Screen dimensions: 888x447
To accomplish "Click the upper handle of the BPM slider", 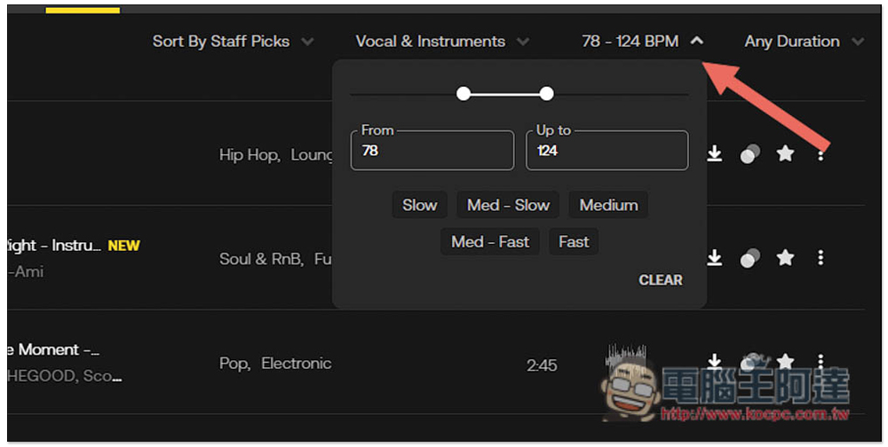I will click(x=547, y=93).
